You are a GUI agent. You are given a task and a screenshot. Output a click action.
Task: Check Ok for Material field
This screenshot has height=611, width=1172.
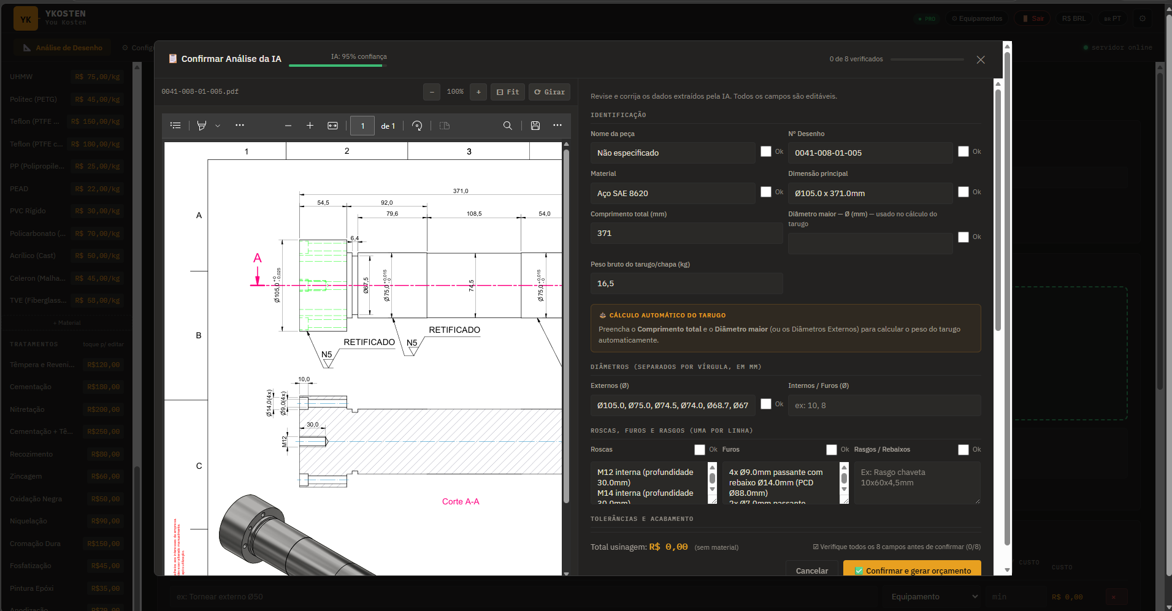point(766,192)
